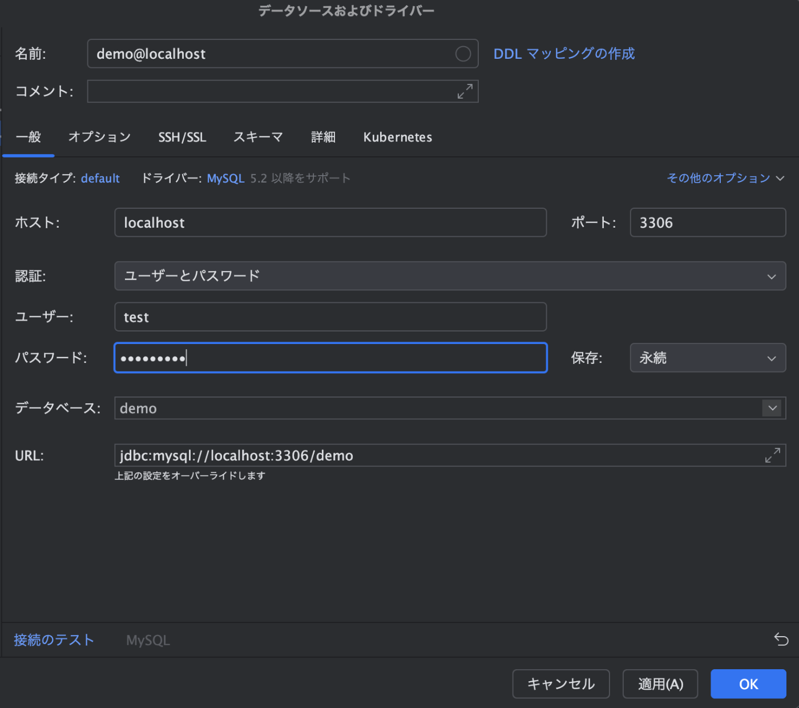Click the revert changes icon at bottom right
The width and height of the screenshot is (799, 708).
tap(781, 640)
